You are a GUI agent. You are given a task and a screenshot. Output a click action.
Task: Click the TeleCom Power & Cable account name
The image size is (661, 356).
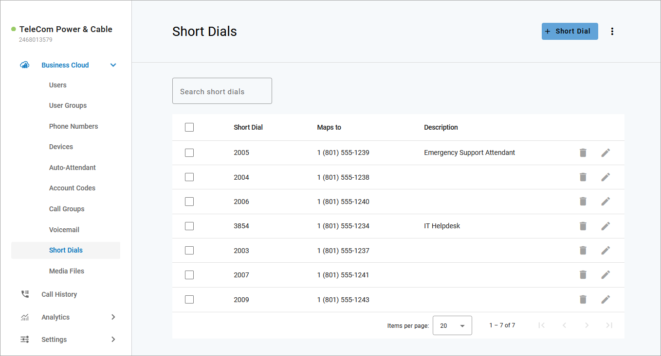pos(66,29)
